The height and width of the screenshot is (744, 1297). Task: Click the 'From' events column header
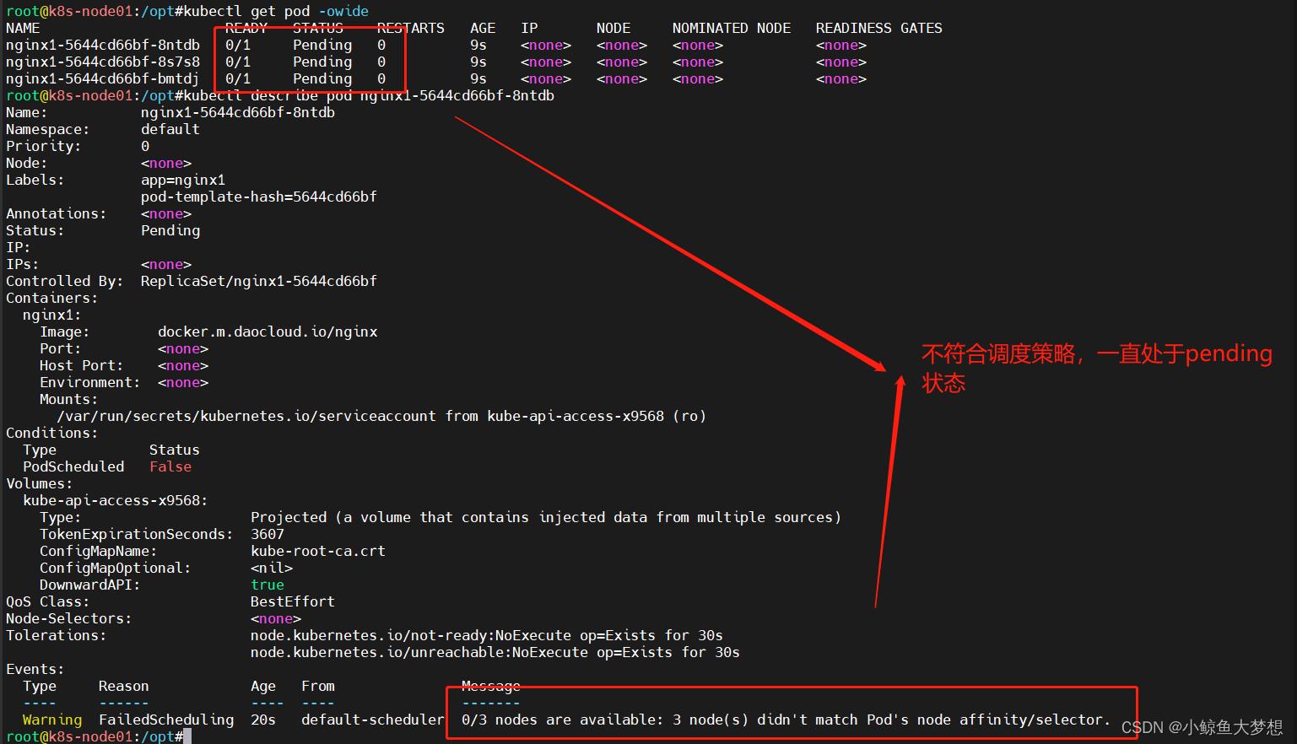tap(318, 686)
